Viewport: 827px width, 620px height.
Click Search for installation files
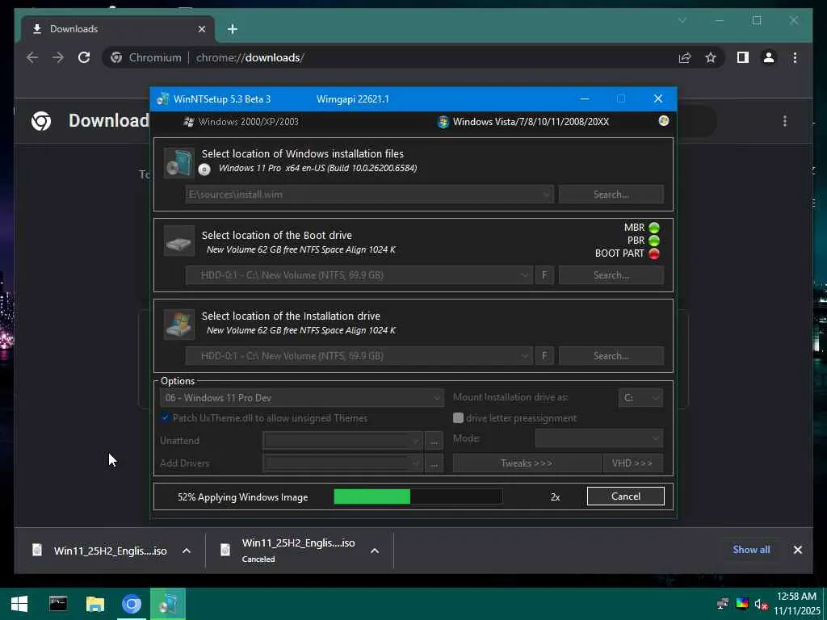[x=611, y=195]
